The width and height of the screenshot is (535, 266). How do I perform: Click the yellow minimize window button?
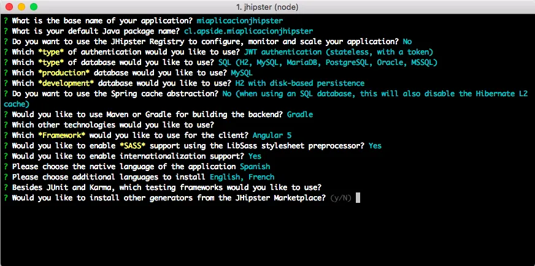pos(21,7)
